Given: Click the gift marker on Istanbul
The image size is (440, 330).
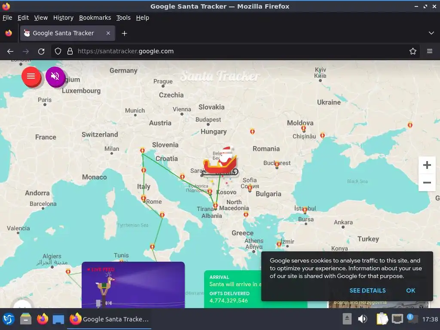Looking at the screenshot, I should (x=305, y=209).
